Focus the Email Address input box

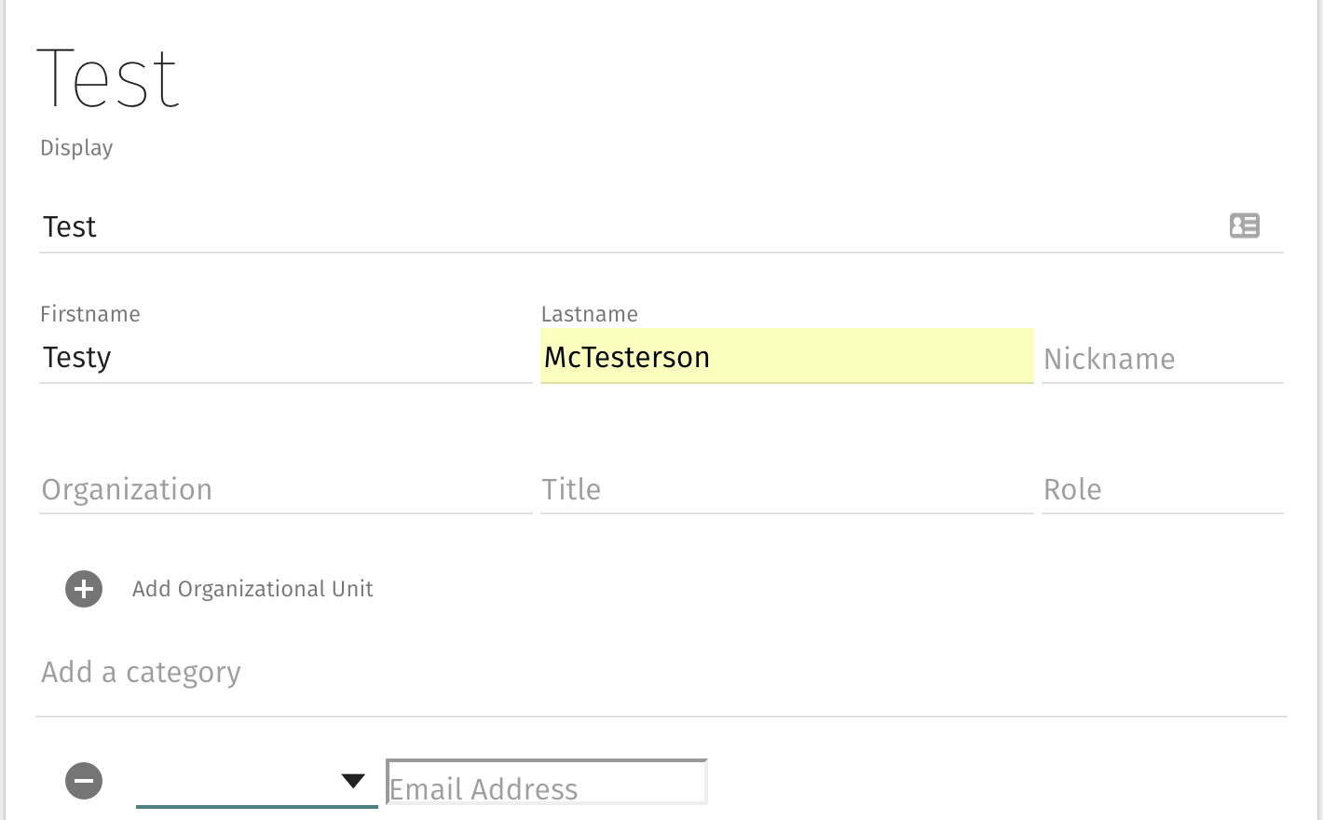coord(546,783)
